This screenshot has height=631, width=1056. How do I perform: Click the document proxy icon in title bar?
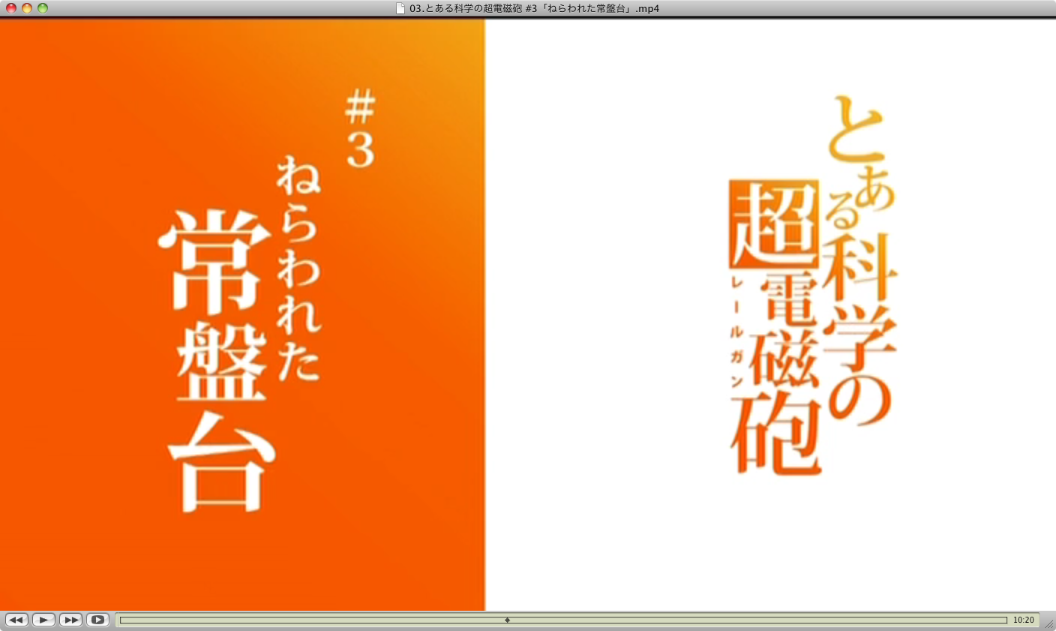(x=400, y=8)
